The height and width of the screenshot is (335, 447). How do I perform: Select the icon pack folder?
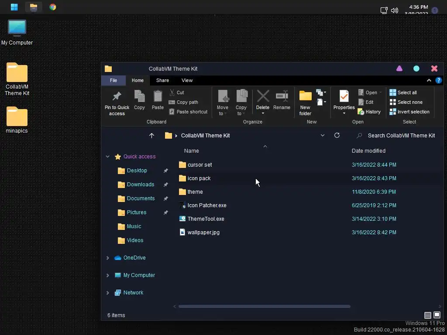199,178
